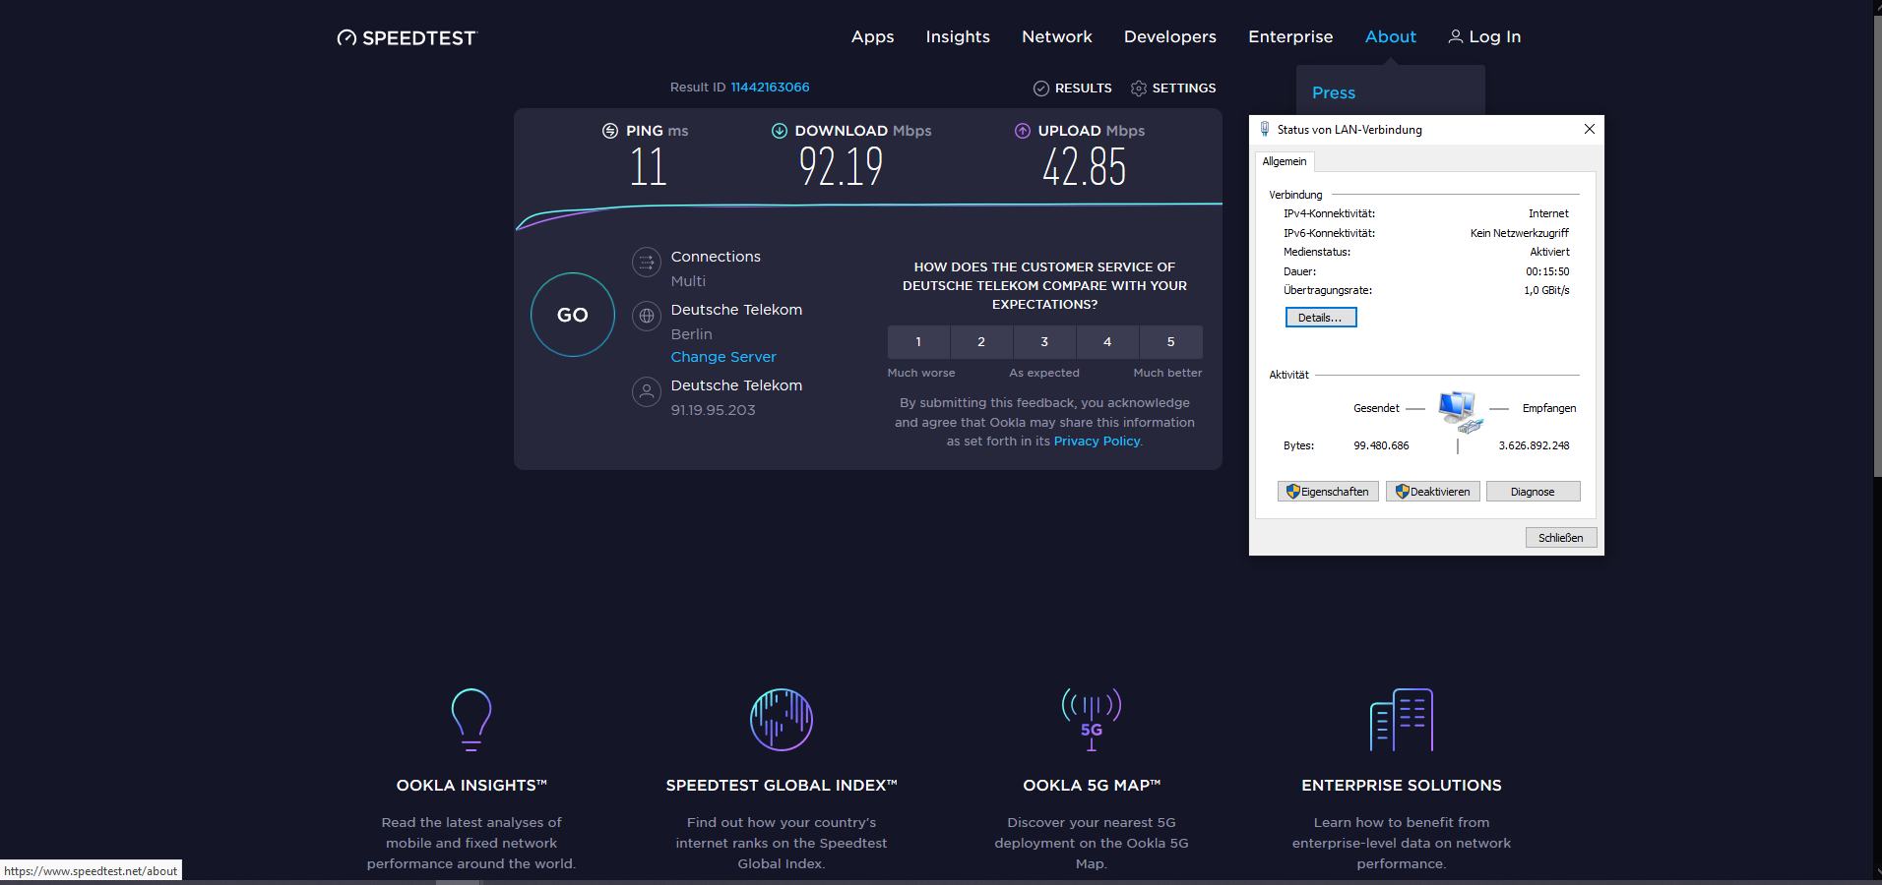Open the Privacy Policy link
Screen dimensions: 1882x885
tap(1098, 442)
